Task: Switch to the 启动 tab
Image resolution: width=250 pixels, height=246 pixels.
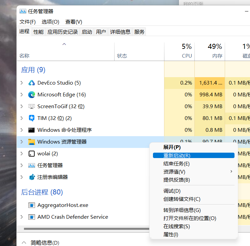Action: point(87,32)
